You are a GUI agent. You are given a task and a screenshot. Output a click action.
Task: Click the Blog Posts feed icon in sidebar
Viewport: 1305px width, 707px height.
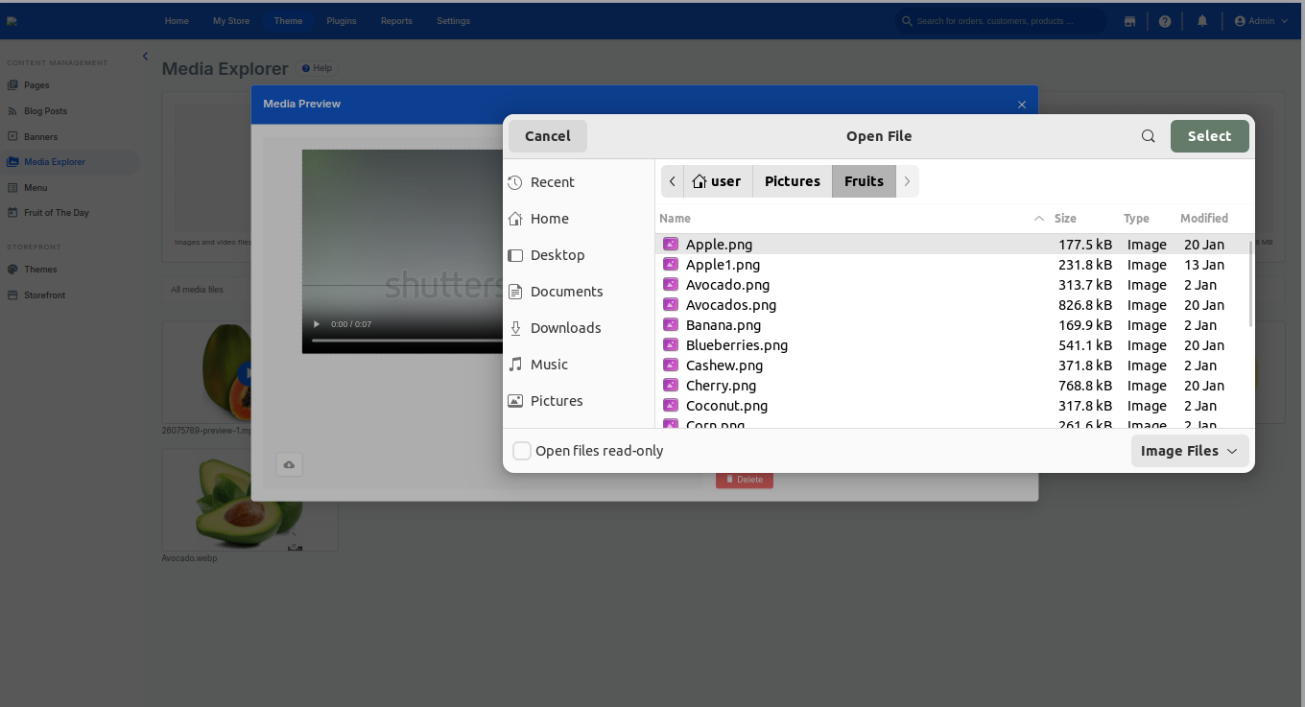point(12,111)
